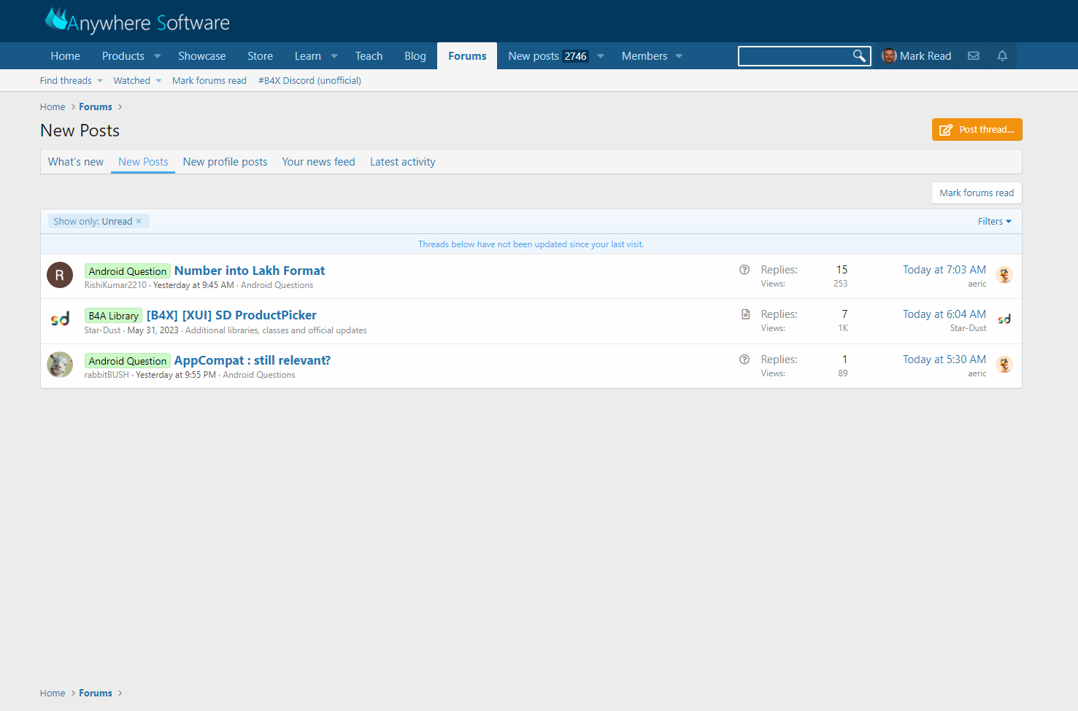Click article-type icon on SD ProductPicker row

(x=745, y=314)
